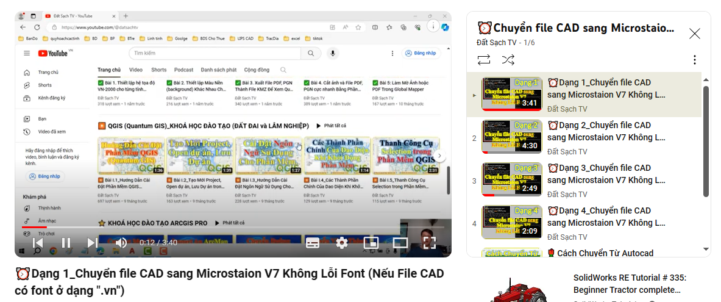Open the 'Chuyển file CAD sang Microstaio...' playlist title
This screenshot has width=721, height=302.
(576, 28)
